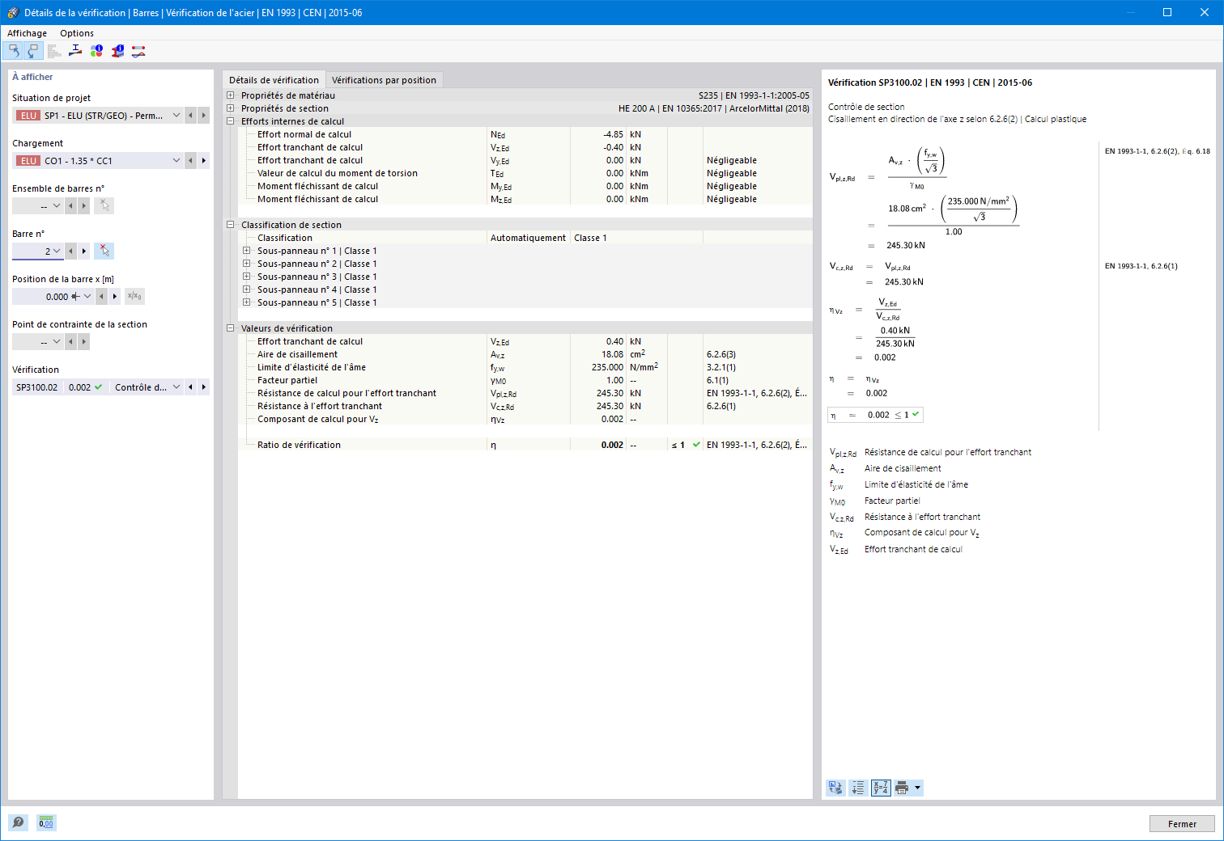Click the Composant de calcul pour Vz table row
Screen dimensions: 1224x841
coord(525,419)
